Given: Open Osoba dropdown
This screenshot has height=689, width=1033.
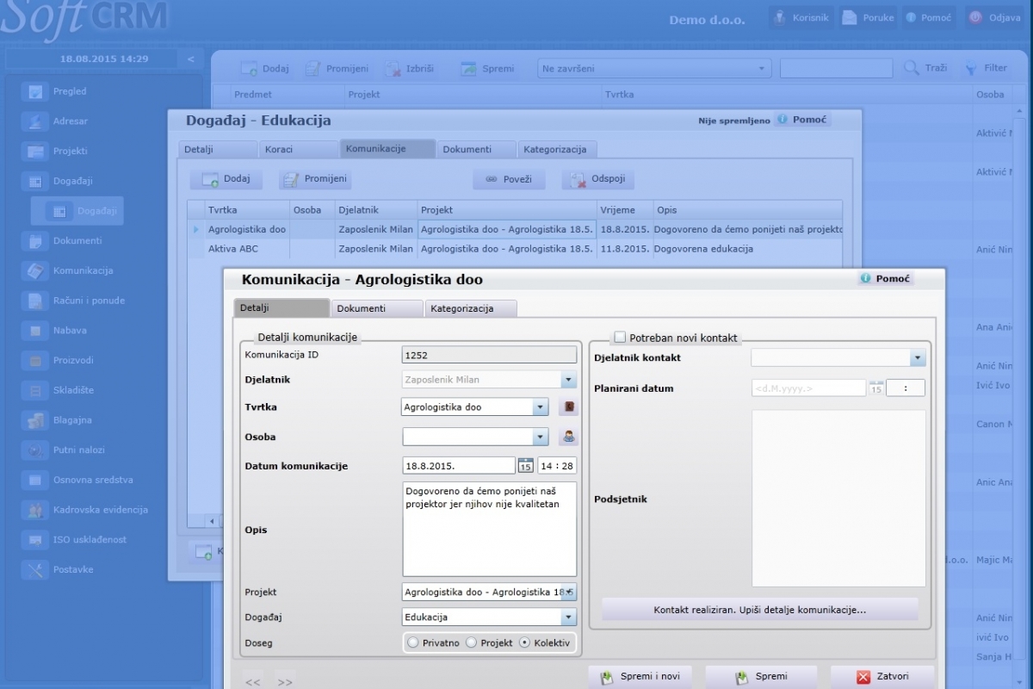Looking at the screenshot, I should [540, 437].
